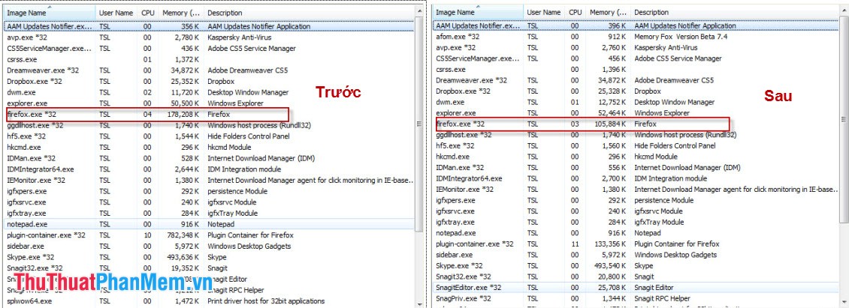This screenshot has width=849, height=308.
Task: Select dwm.exe row with 12,752 K
Action: pos(636,102)
